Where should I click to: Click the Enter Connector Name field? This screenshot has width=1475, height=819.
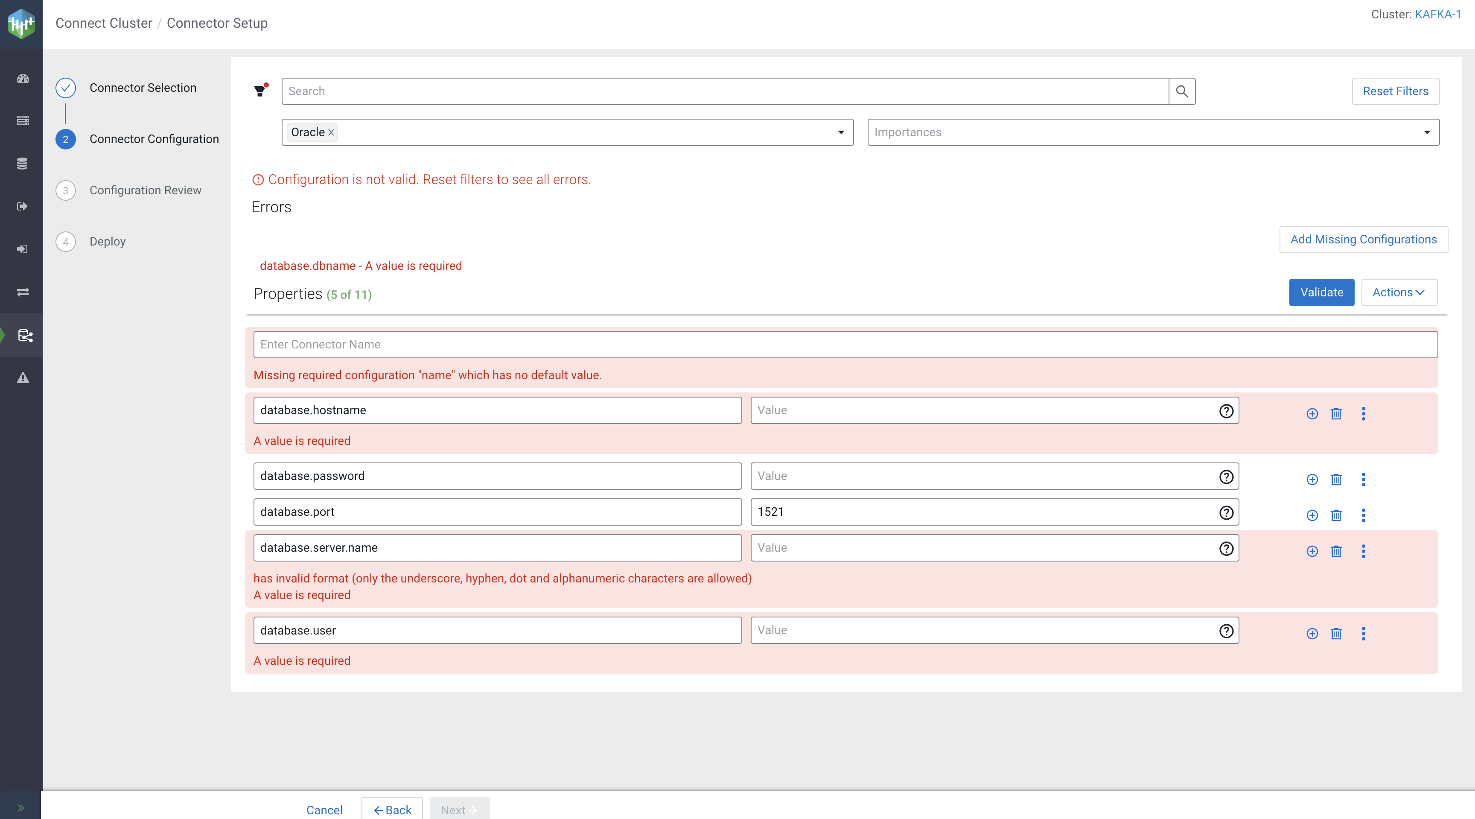coord(845,344)
